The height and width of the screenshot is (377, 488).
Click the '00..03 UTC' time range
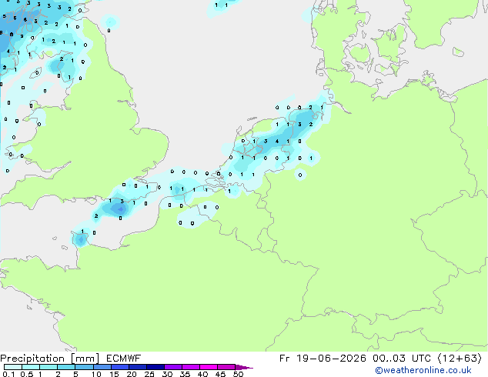tap(402, 359)
